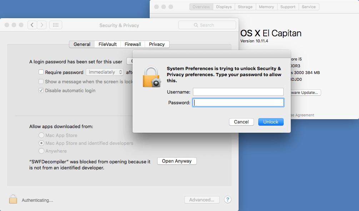Open the Storage tab in About This Mac
The width and height of the screenshot is (359, 211).
pyautogui.click(x=245, y=7)
